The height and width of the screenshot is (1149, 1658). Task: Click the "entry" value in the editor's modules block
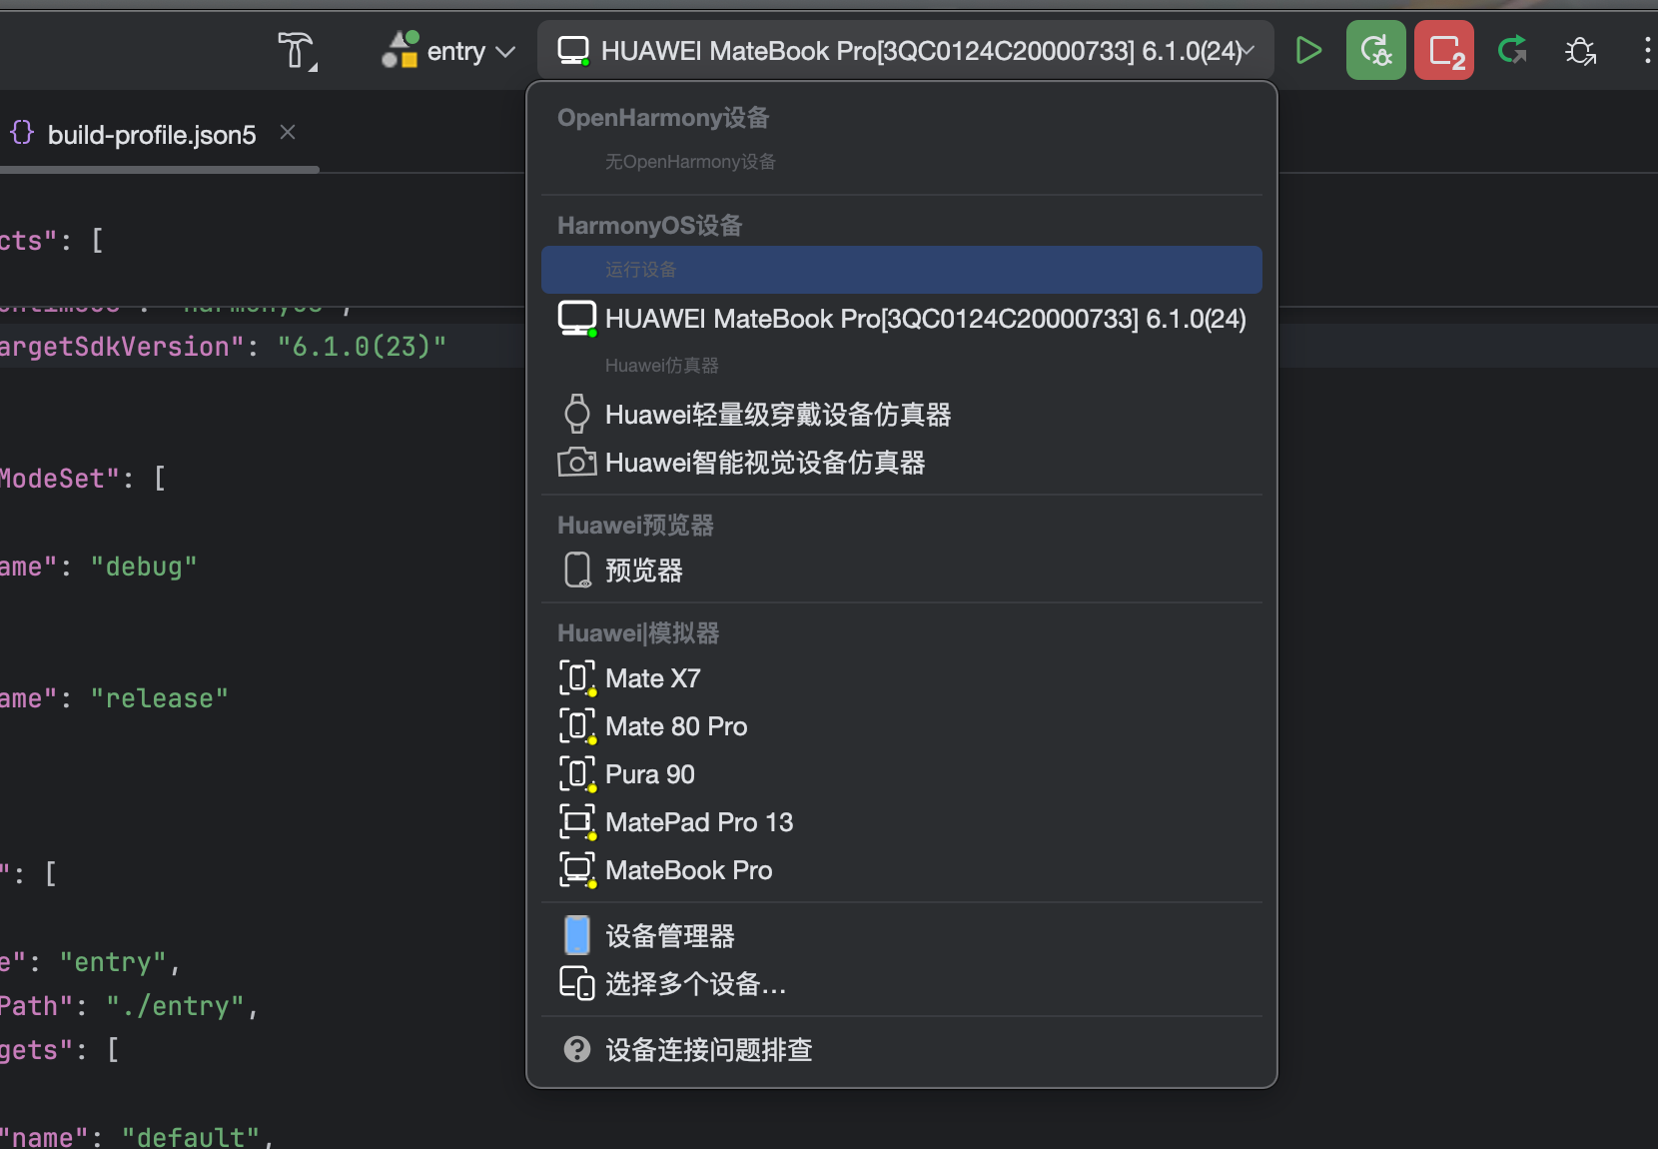(x=113, y=962)
